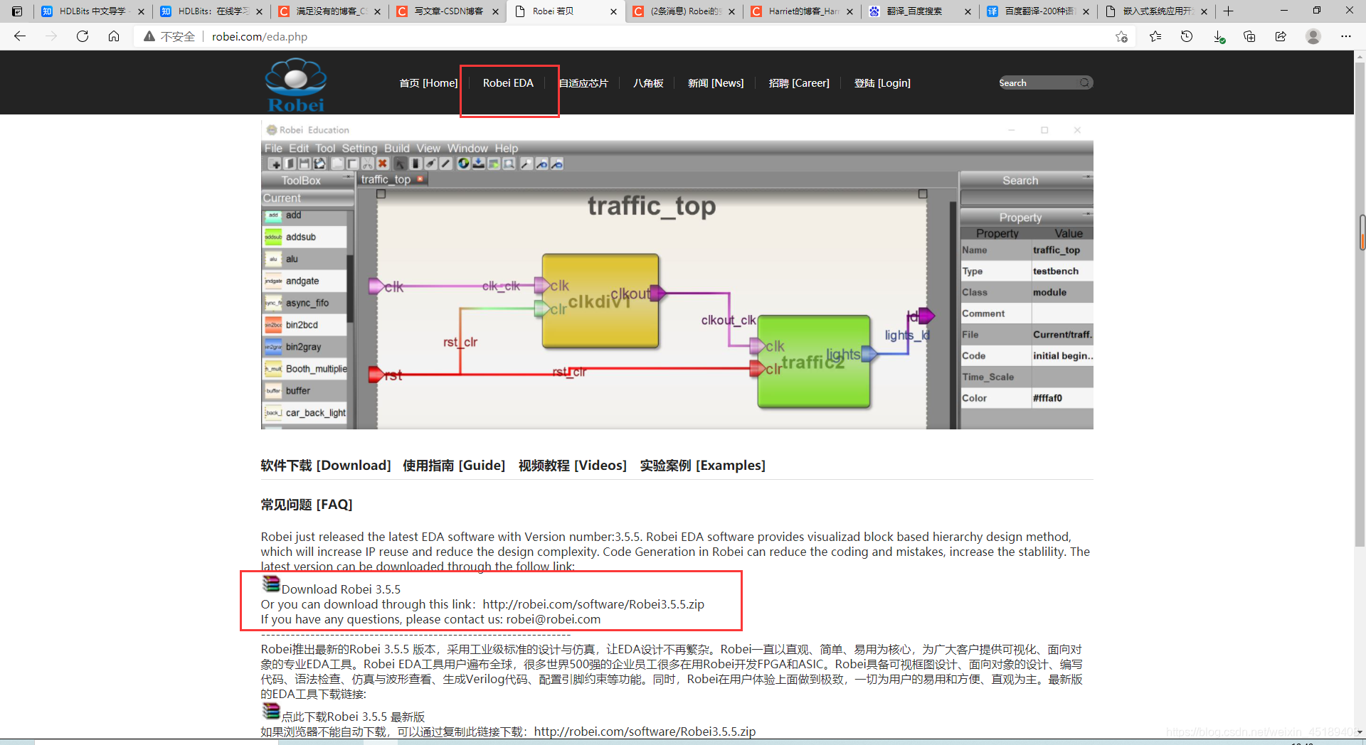Open 八角板 in site navigation

coord(648,83)
